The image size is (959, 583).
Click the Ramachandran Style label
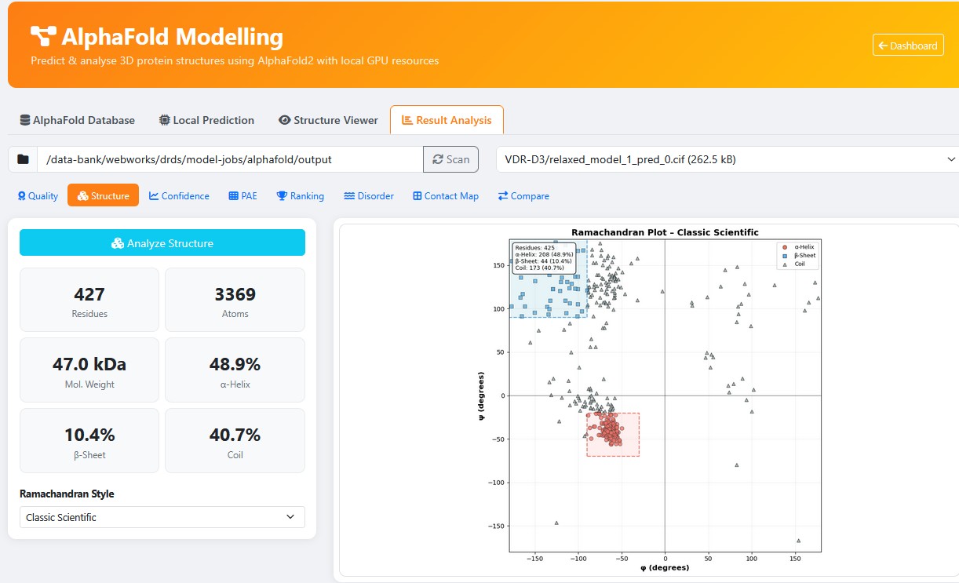[x=67, y=494]
